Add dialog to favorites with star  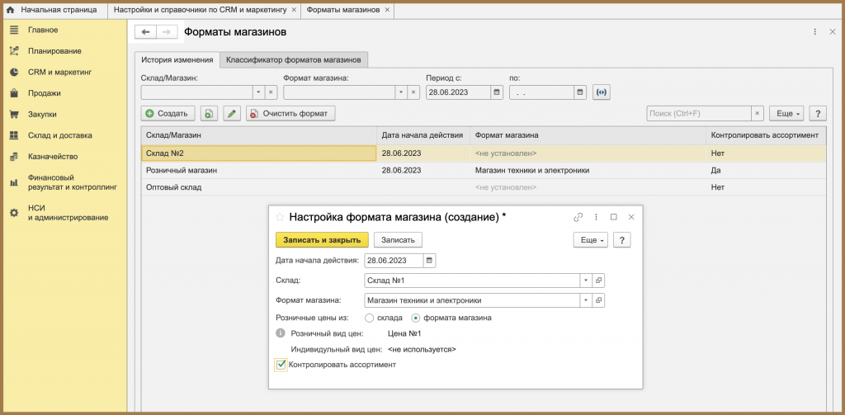pos(280,217)
